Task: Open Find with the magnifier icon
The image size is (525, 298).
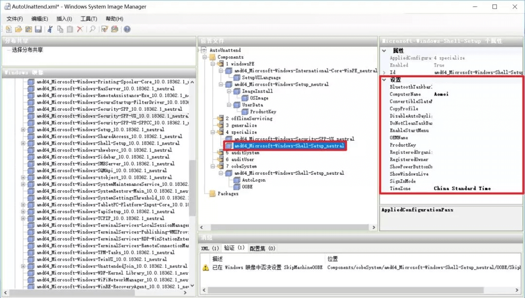Action: (92, 29)
